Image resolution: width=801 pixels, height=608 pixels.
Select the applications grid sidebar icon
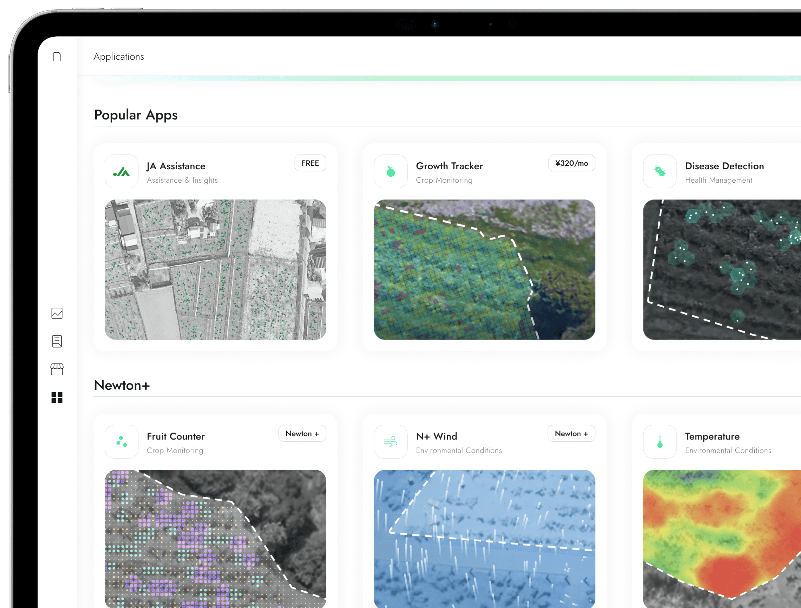tap(57, 398)
